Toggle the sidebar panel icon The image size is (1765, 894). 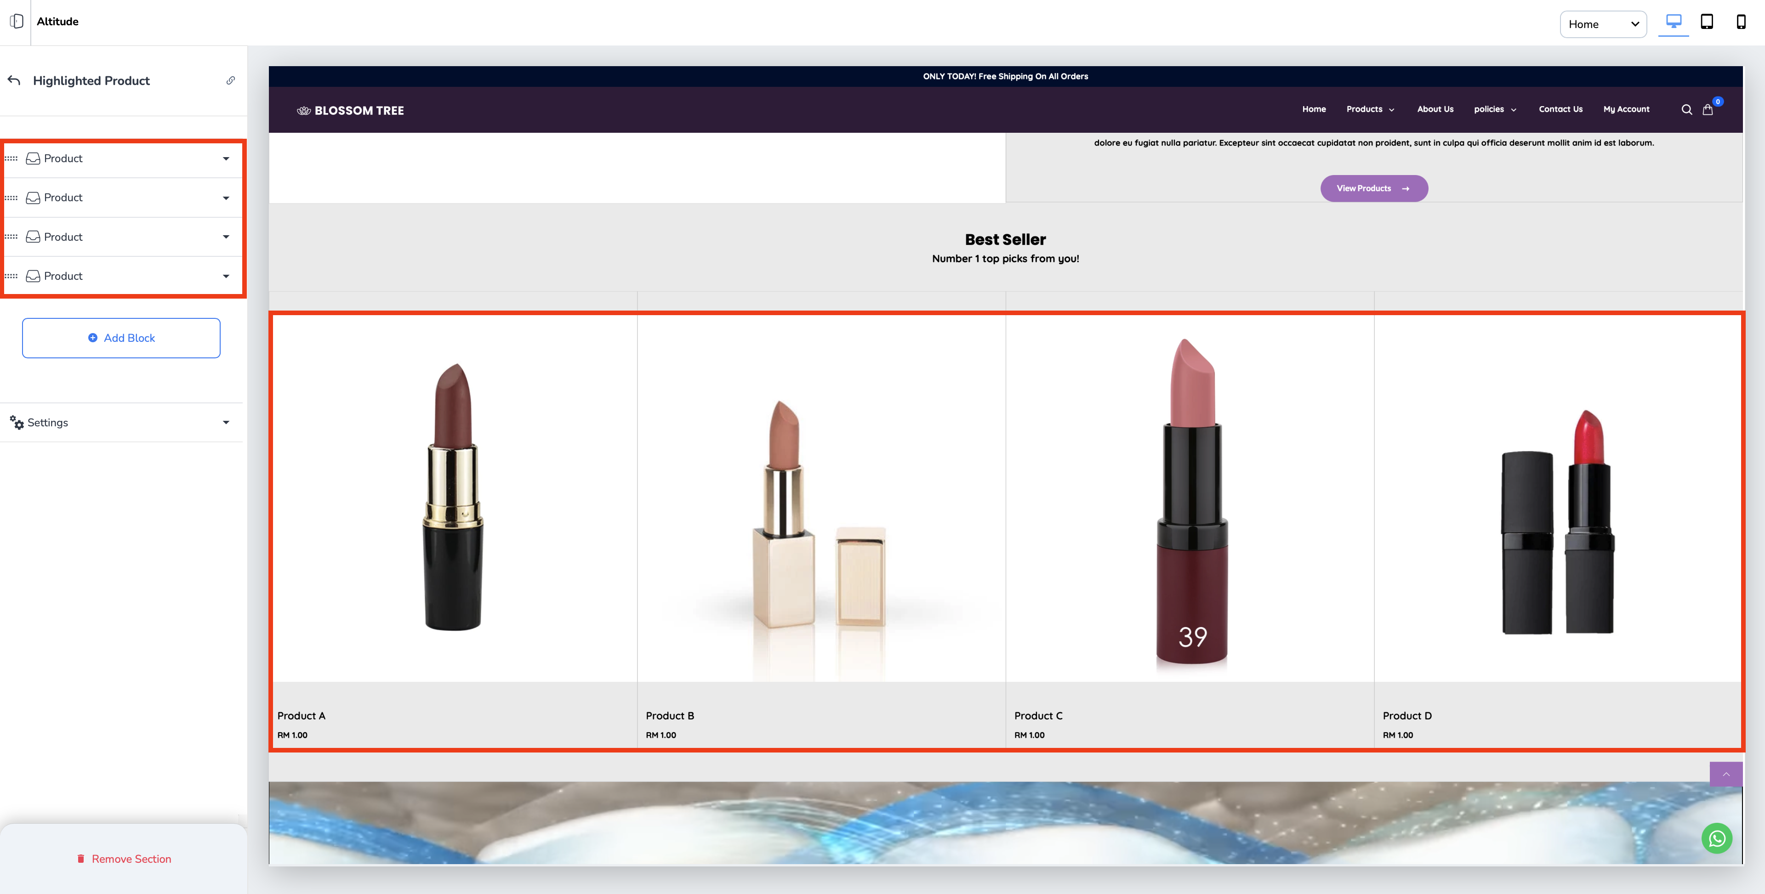tap(17, 21)
